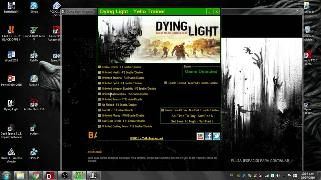Open outlast desktop shortcut
This screenshot has width=321, height=180.
pos(34,129)
